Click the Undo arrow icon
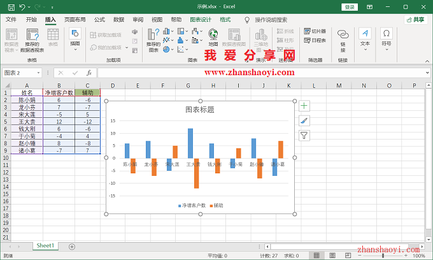Image resolution: width=433 pixels, height=260 pixels. pos(22,7)
